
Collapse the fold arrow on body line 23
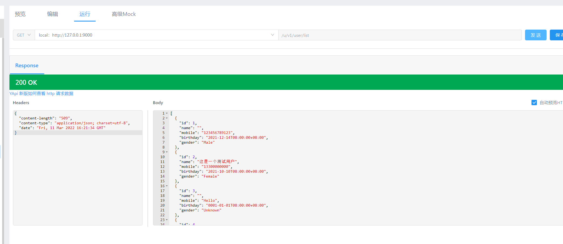(x=167, y=220)
